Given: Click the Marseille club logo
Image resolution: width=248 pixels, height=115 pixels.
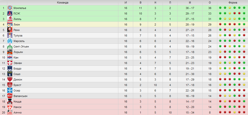Looking at the screenshot, I should point(10,41).
